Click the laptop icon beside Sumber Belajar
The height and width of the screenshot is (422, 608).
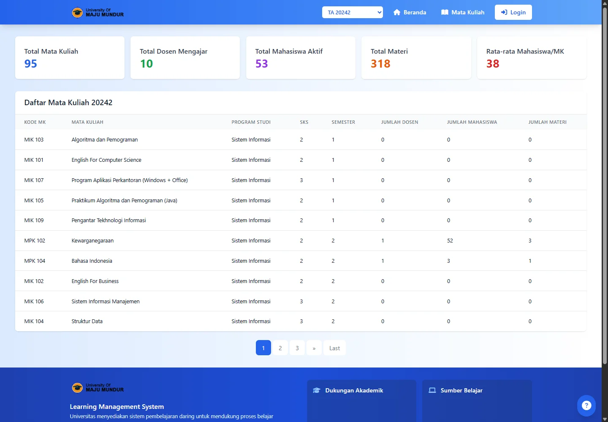pos(432,390)
